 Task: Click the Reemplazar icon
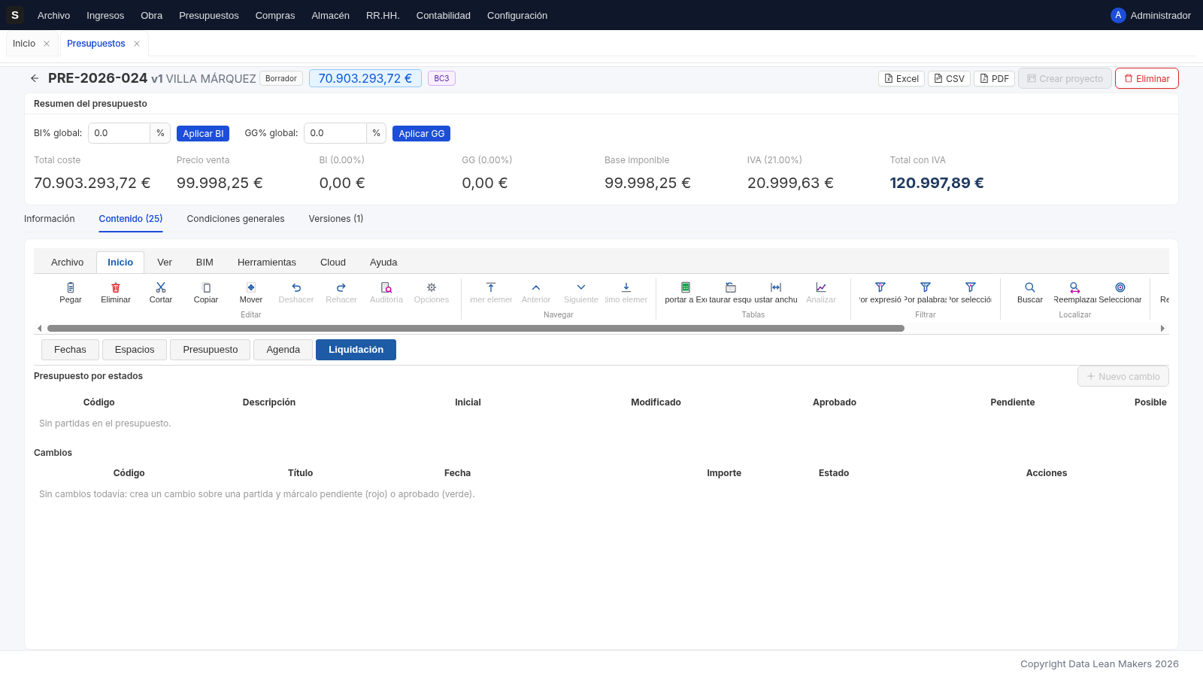(1075, 287)
